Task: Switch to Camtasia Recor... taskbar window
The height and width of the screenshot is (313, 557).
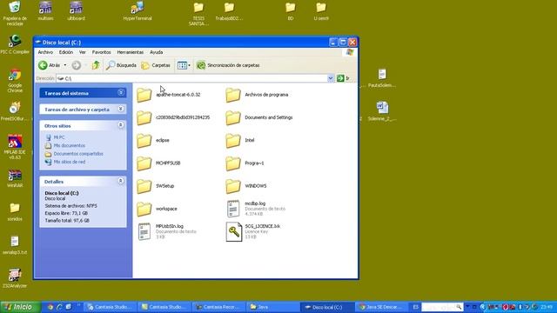Action: (x=218, y=307)
